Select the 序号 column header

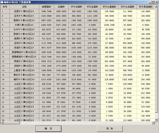5,7
